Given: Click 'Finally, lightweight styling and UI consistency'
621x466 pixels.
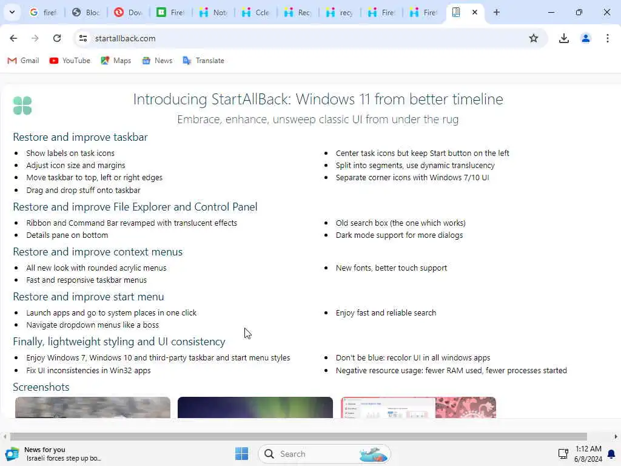Looking at the screenshot, I should click(119, 342).
